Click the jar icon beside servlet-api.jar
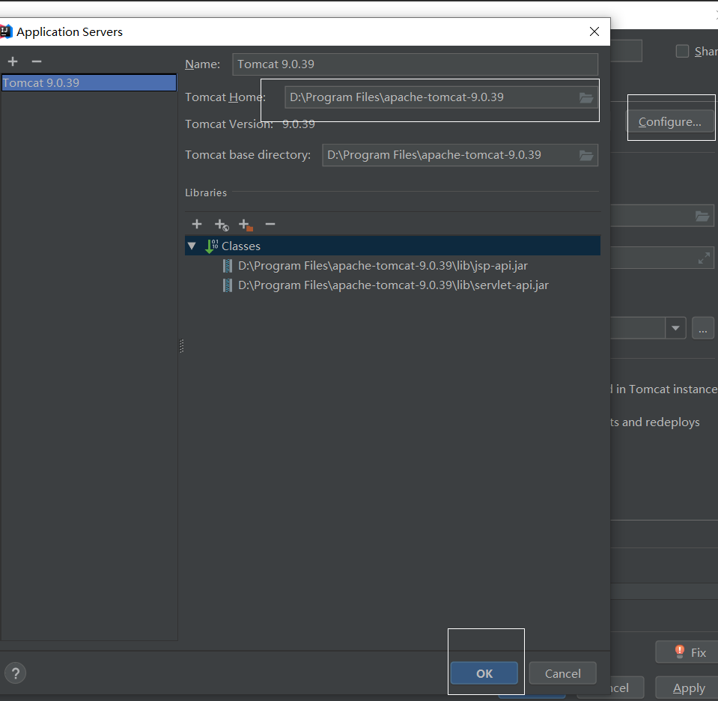The height and width of the screenshot is (701, 718). click(227, 285)
